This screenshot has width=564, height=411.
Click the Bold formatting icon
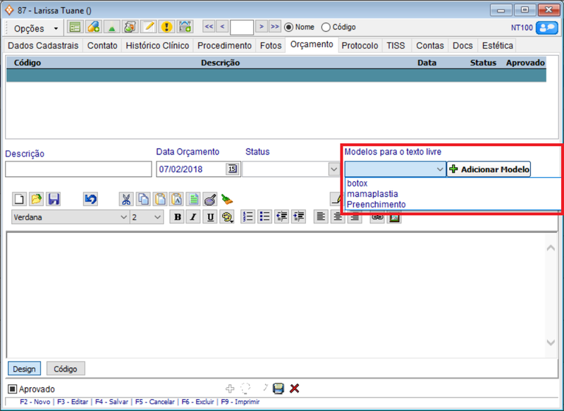[178, 218]
